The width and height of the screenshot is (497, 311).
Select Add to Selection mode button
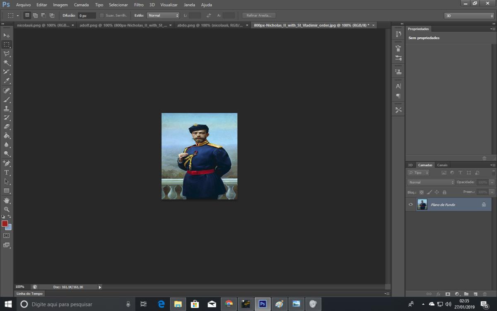click(35, 15)
